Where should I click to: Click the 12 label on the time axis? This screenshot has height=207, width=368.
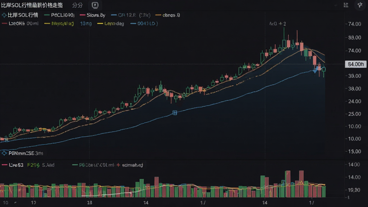(x=33, y=203)
